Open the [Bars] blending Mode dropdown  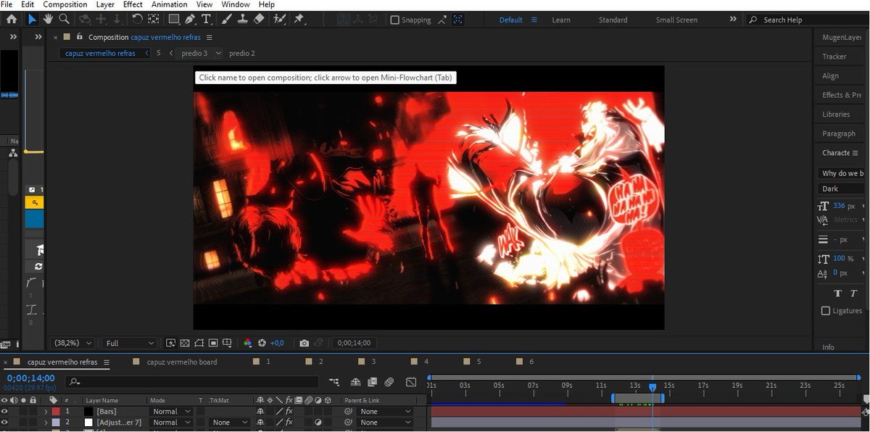click(171, 411)
